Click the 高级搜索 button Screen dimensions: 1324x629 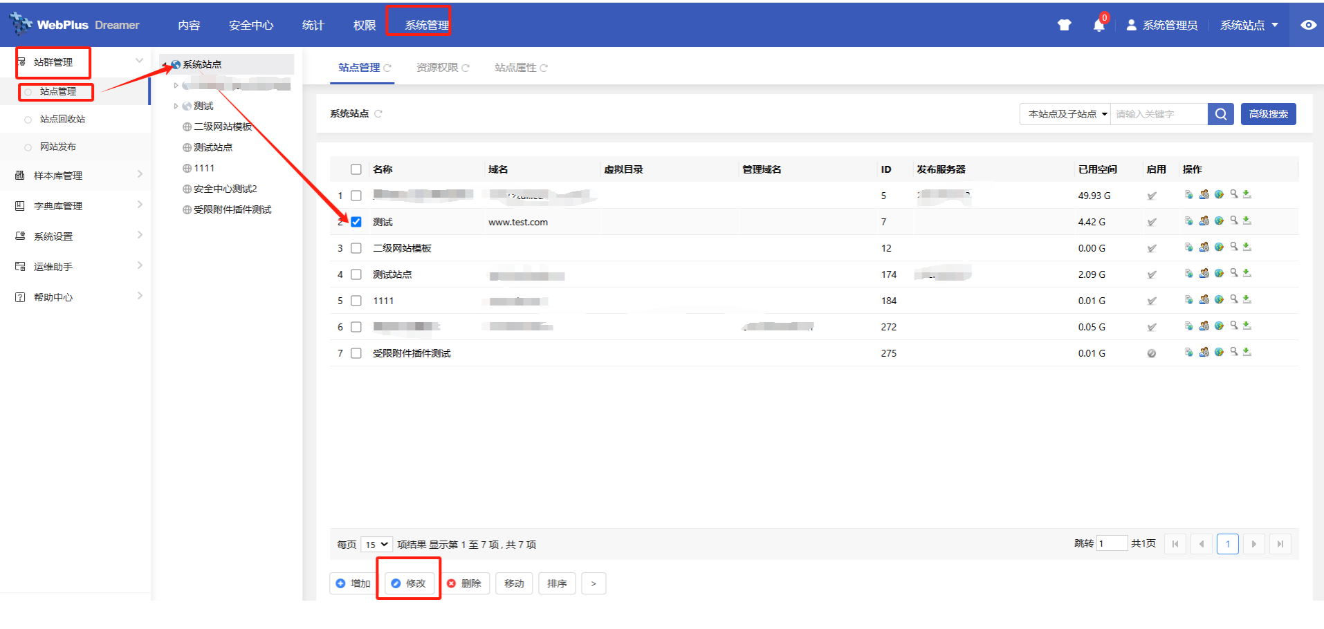click(1268, 114)
